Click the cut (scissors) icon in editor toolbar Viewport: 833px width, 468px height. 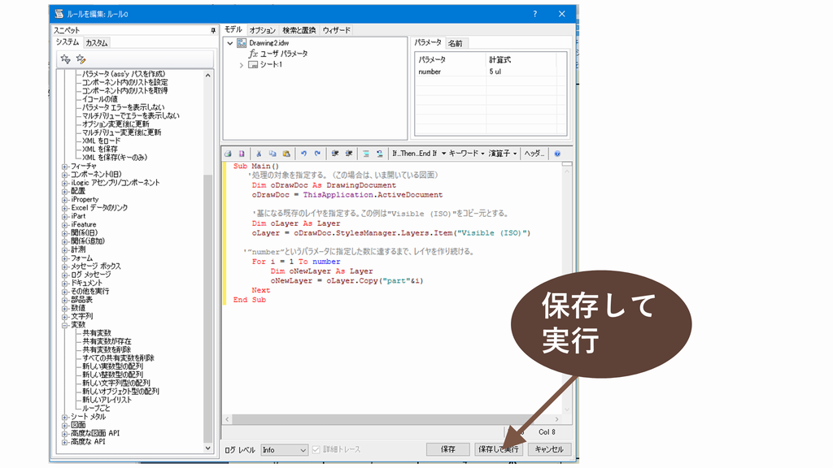click(259, 153)
